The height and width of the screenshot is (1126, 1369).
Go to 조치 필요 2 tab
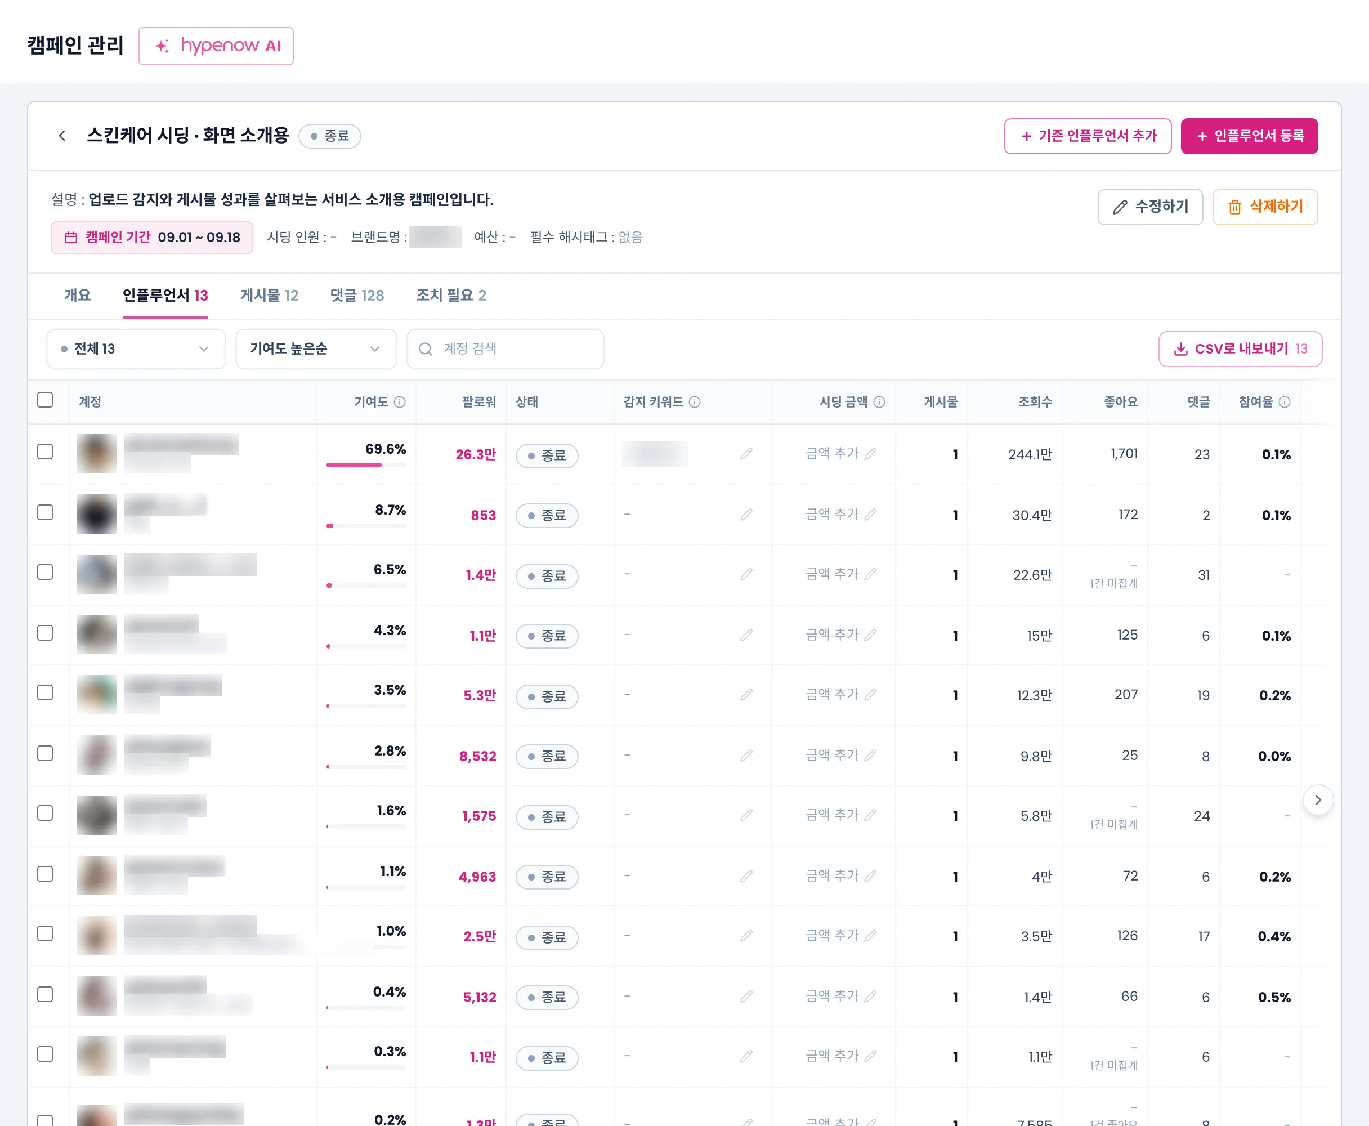tap(451, 296)
